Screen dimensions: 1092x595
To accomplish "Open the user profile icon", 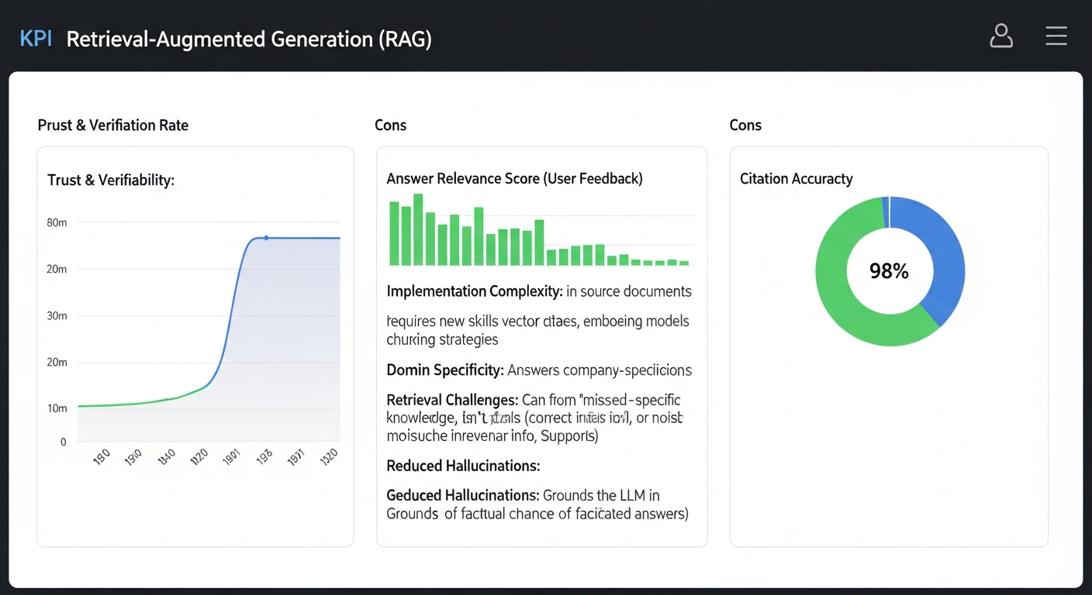I will pos(1001,36).
